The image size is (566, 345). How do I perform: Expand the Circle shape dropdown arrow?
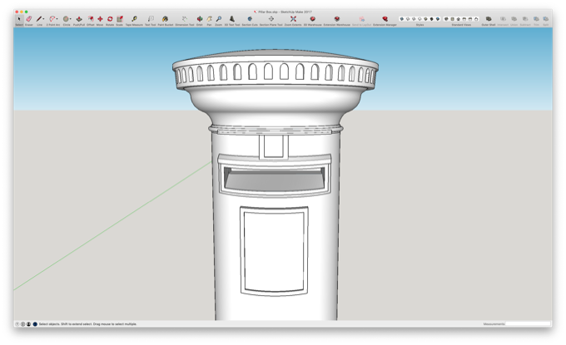tap(71, 19)
